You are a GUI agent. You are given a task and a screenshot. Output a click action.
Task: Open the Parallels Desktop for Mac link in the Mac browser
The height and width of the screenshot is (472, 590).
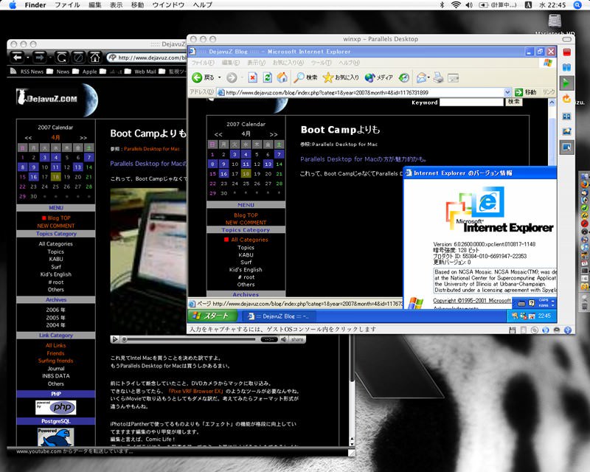(152, 149)
